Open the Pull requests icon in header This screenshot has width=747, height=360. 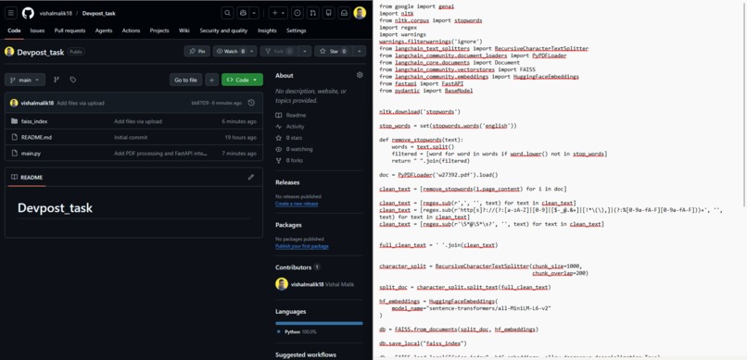(x=312, y=13)
